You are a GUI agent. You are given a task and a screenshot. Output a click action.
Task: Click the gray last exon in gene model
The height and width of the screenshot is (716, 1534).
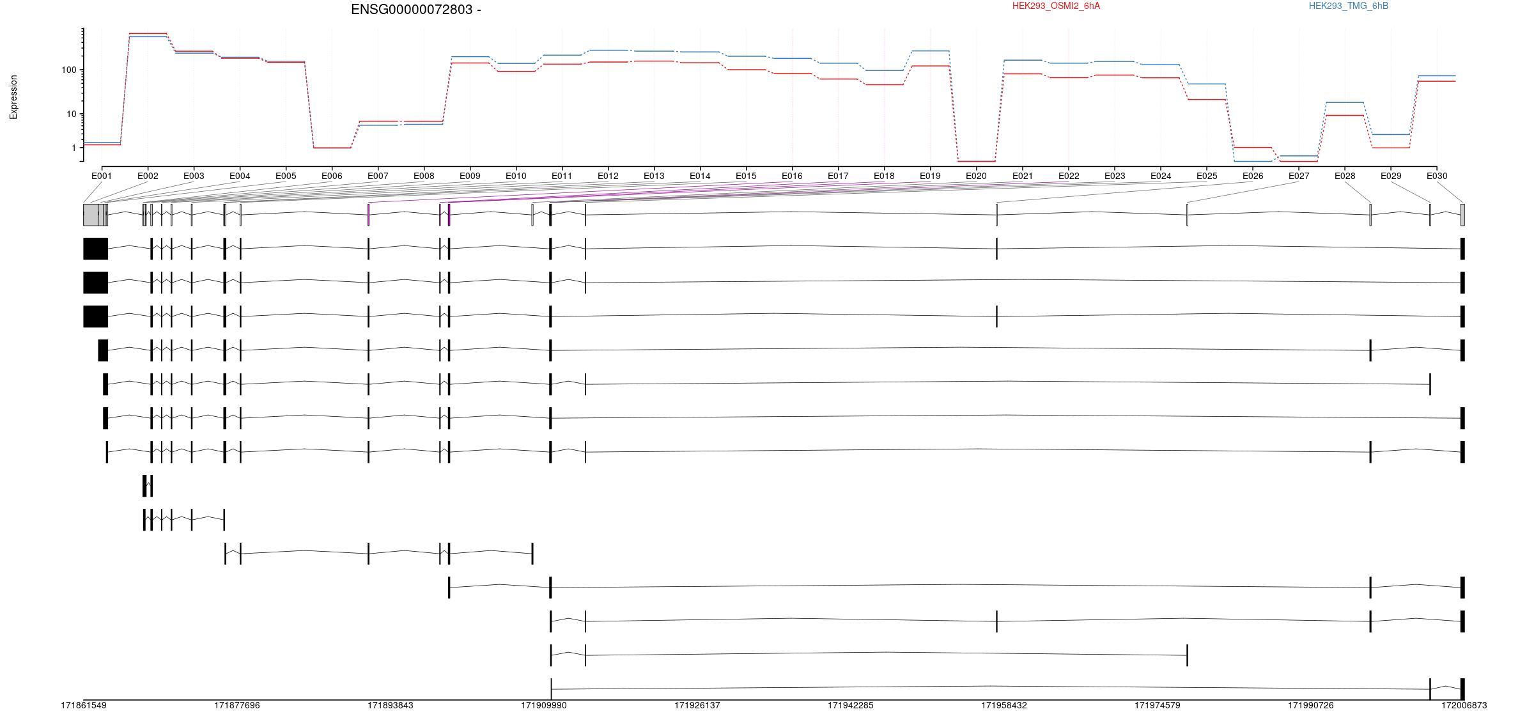(1462, 215)
